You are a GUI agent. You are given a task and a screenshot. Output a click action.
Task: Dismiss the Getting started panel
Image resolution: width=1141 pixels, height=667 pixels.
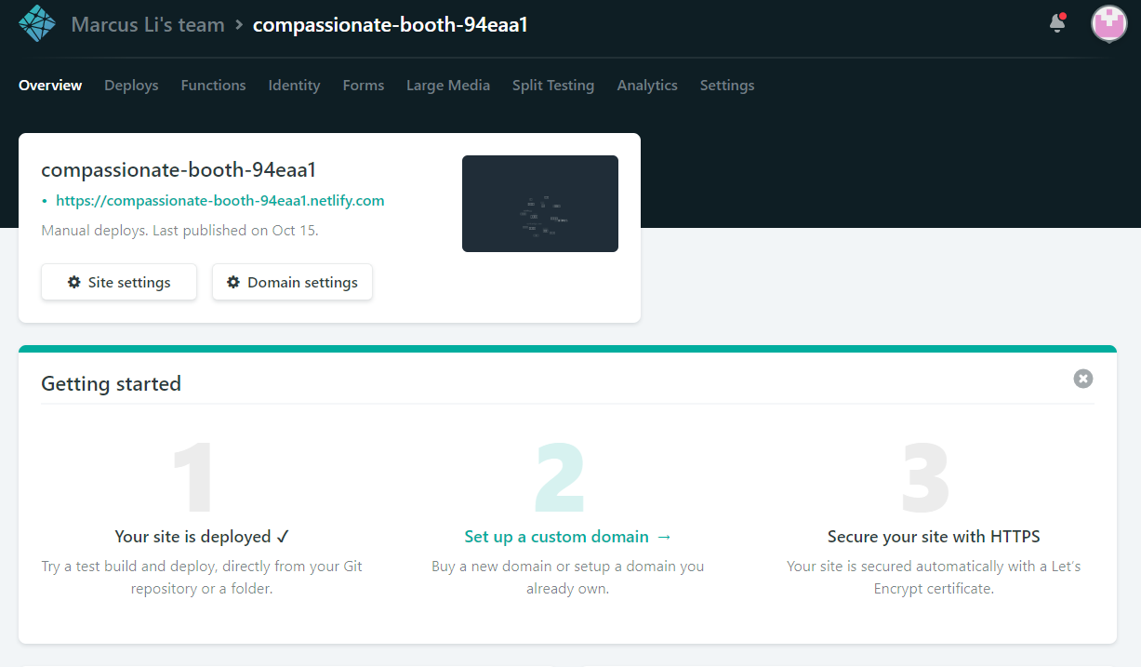[1082, 379]
